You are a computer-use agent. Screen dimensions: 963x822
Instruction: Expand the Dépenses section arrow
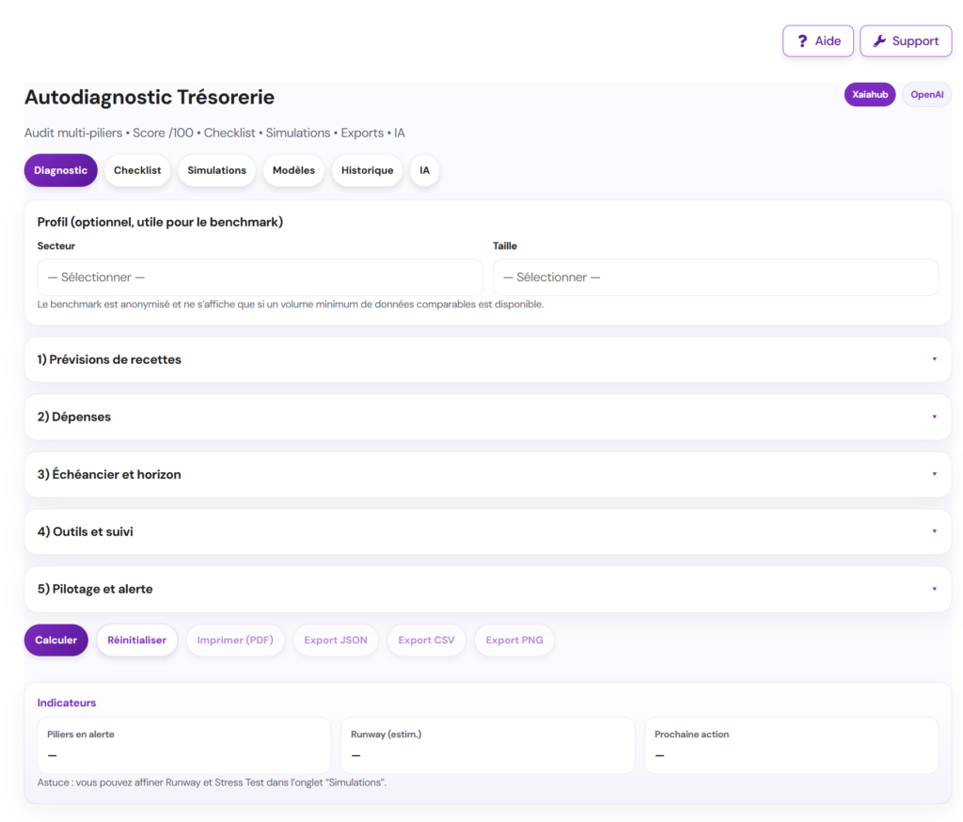pos(933,417)
